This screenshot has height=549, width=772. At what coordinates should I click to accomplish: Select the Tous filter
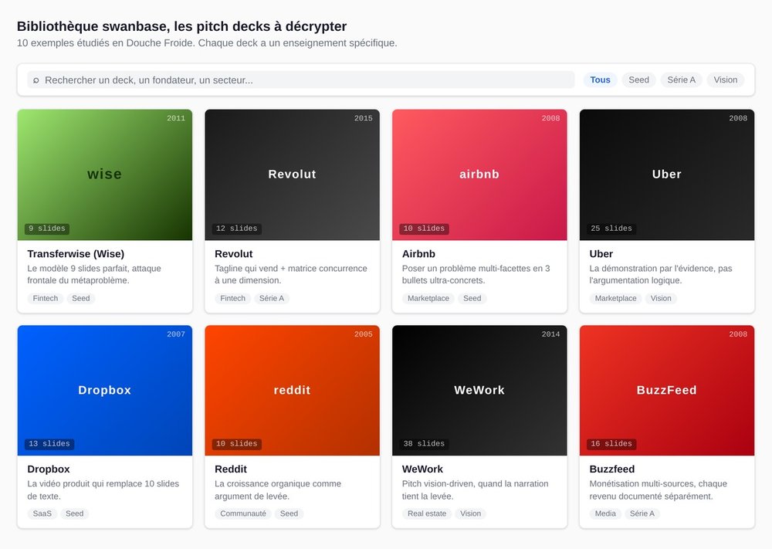tap(600, 80)
